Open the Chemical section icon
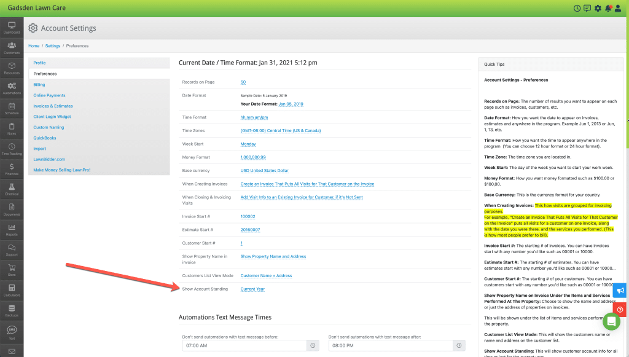Viewport: 629px width, 357px height. coord(12,188)
